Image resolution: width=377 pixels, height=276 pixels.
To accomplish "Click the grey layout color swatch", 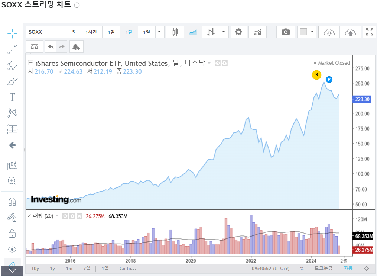I will click(x=303, y=32).
